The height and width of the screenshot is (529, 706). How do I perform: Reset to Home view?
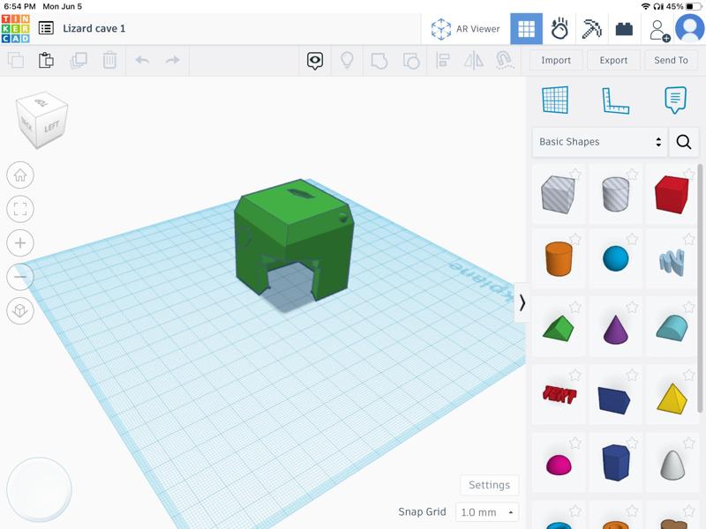click(20, 175)
